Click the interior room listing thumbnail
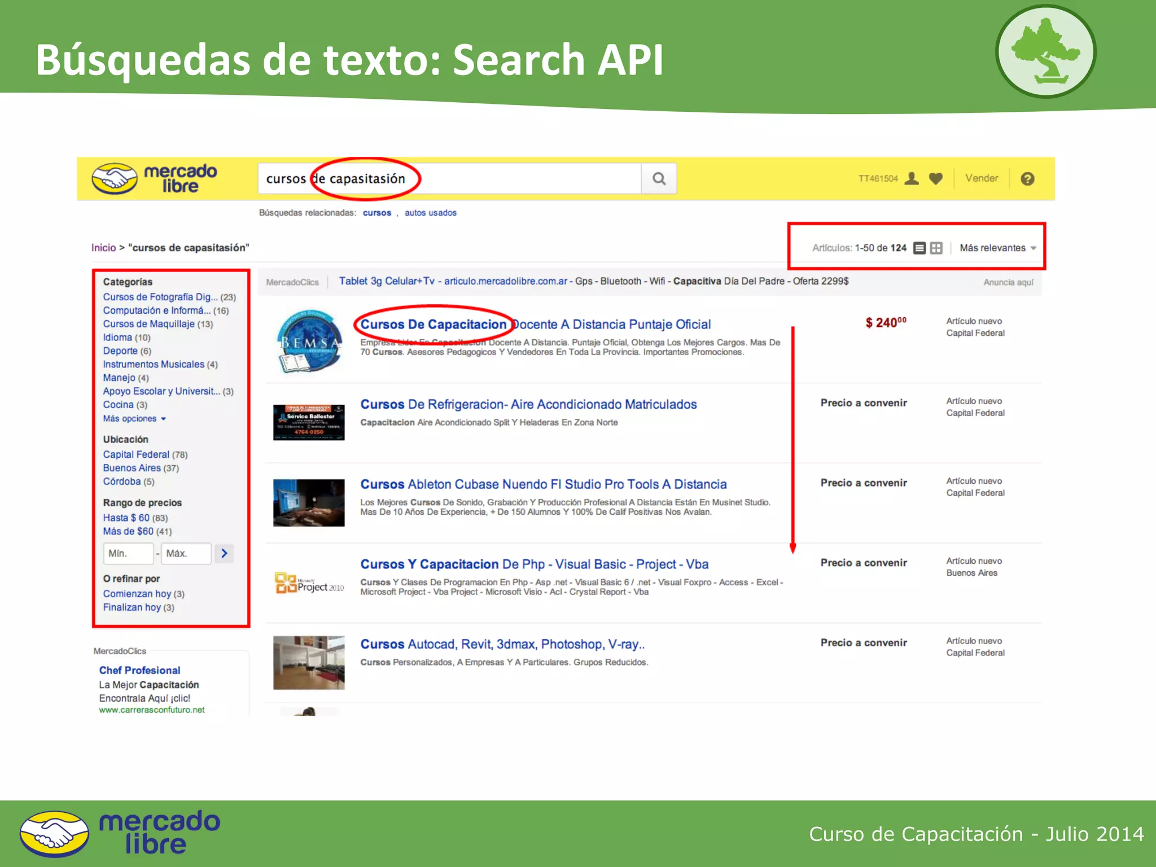This screenshot has width=1156, height=867. [x=309, y=663]
